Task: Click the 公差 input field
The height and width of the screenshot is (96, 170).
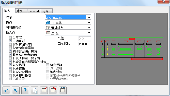Action: tap(85, 39)
